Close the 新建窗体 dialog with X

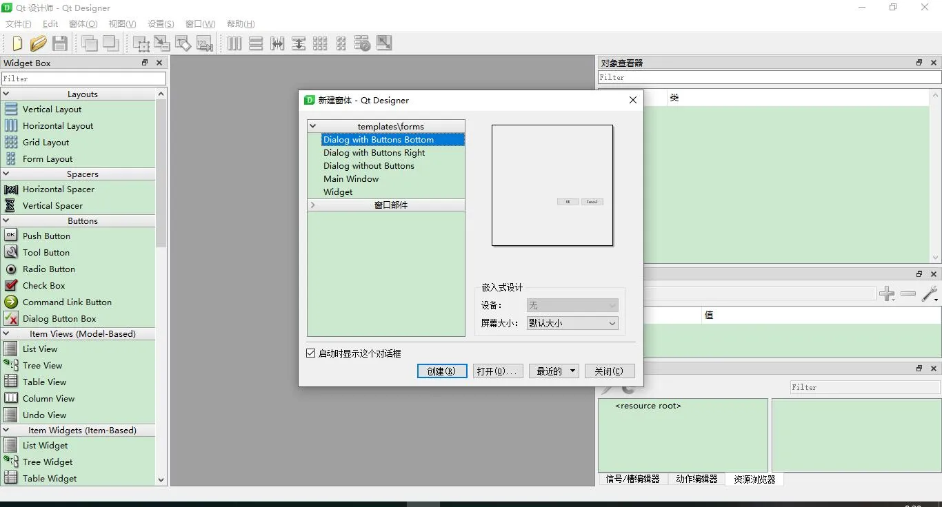[x=633, y=100]
